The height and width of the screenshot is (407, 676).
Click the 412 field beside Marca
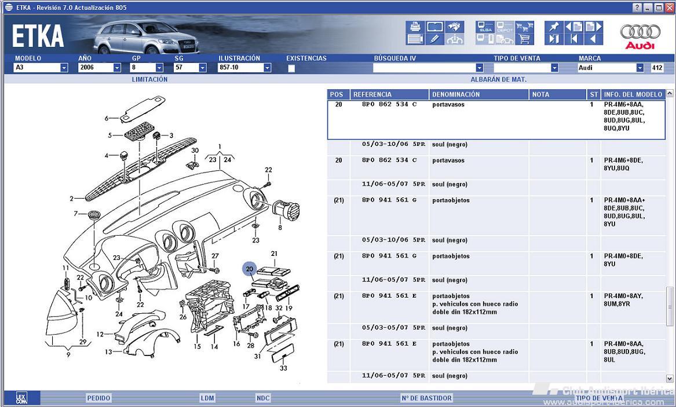tap(657, 68)
